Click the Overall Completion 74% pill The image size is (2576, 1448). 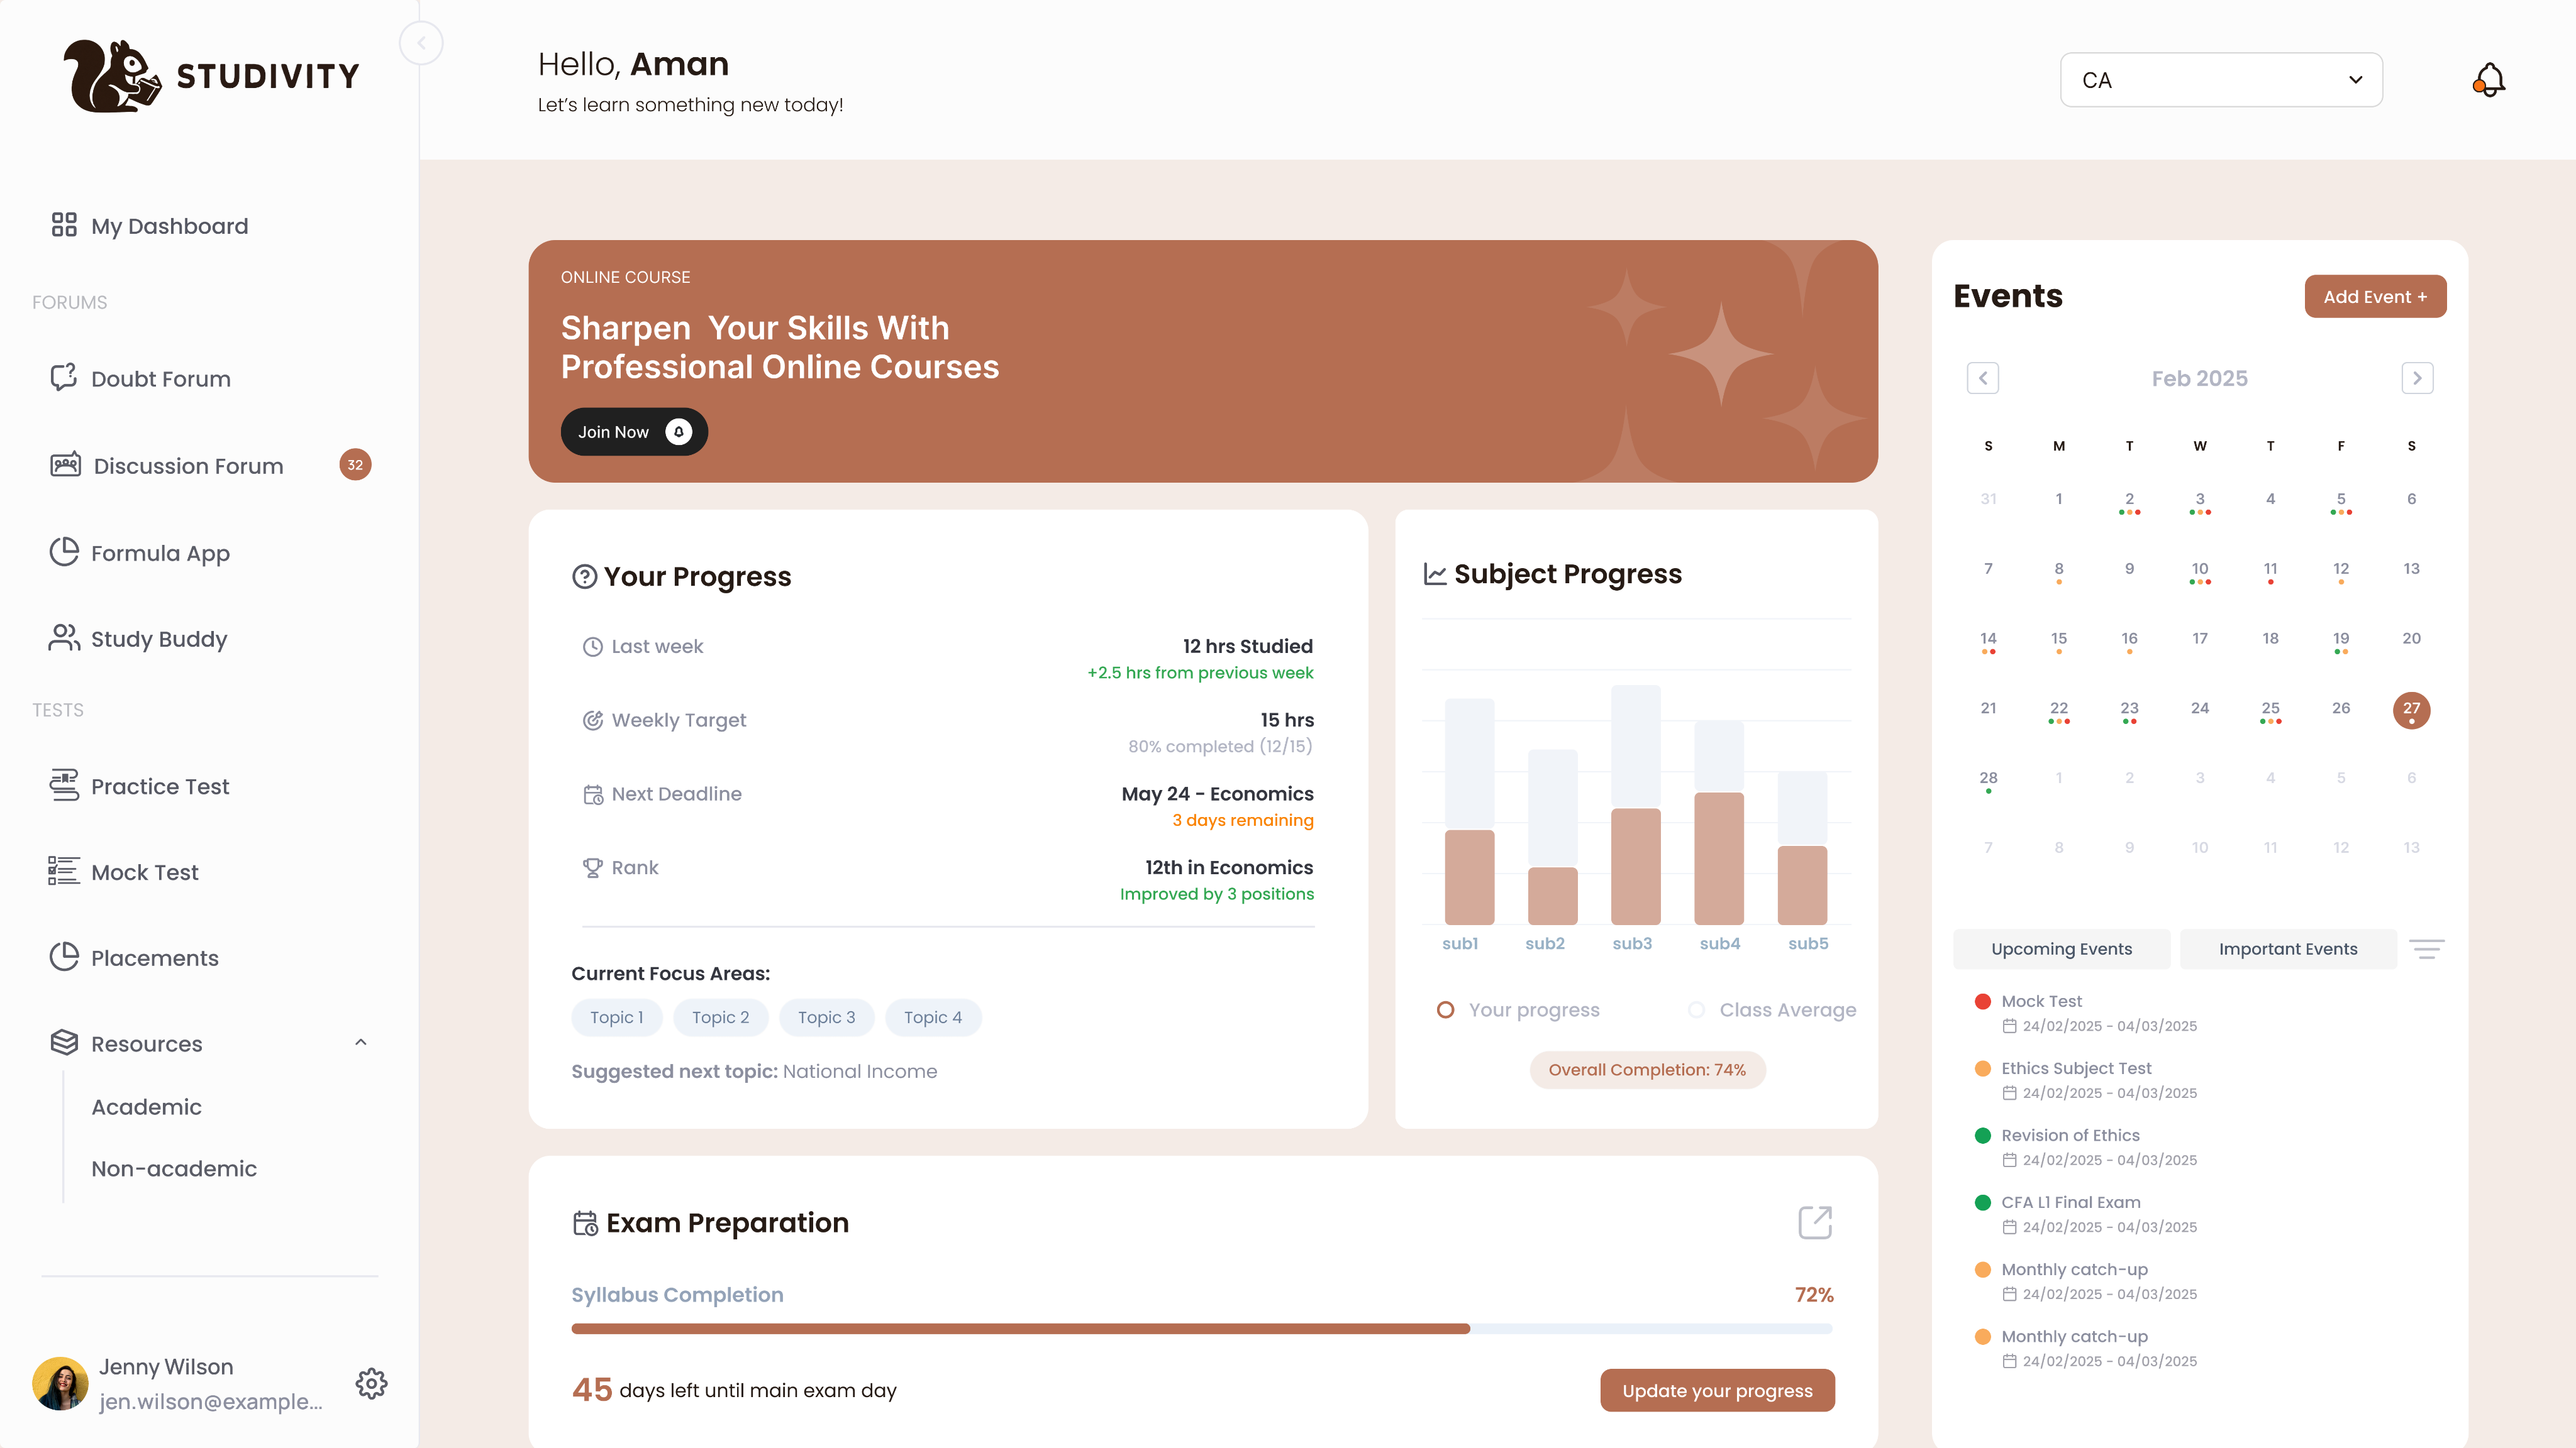(x=1647, y=1070)
